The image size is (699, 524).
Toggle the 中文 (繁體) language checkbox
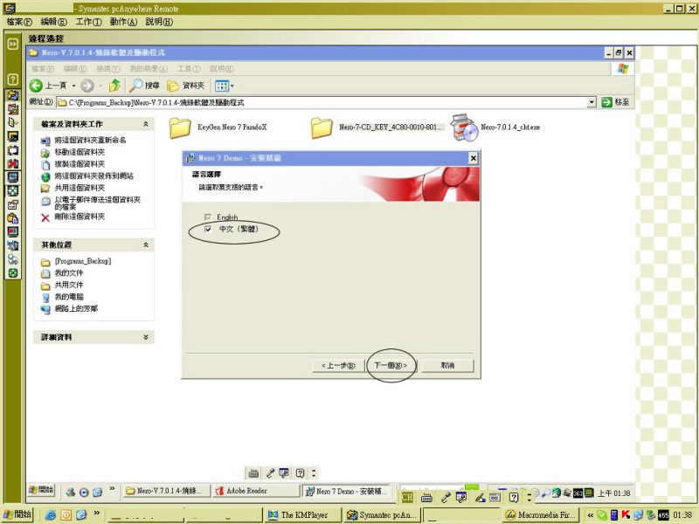pyautogui.click(x=208, y=229)
